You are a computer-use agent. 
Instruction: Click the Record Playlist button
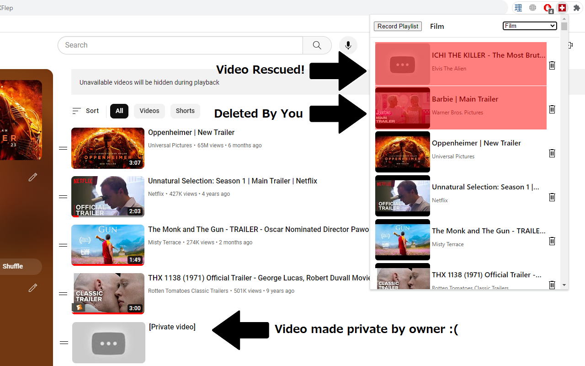click(398, 26)
